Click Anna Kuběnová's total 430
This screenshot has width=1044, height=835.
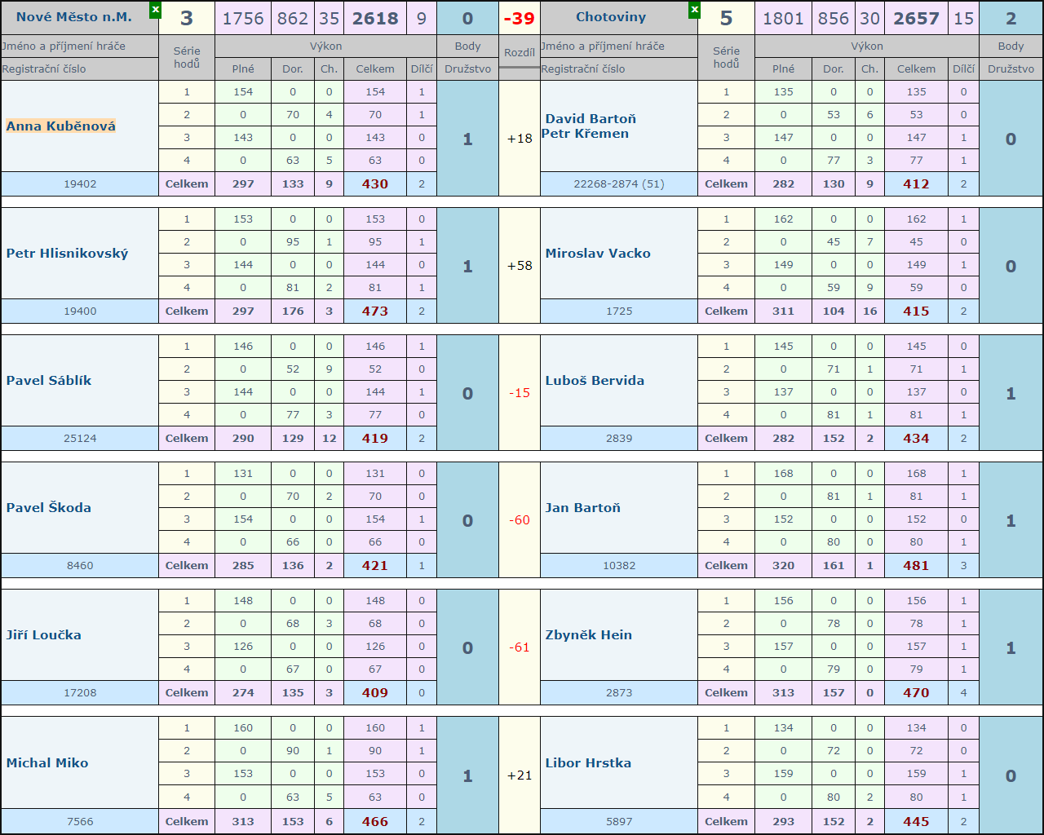[x=375, y=184]
